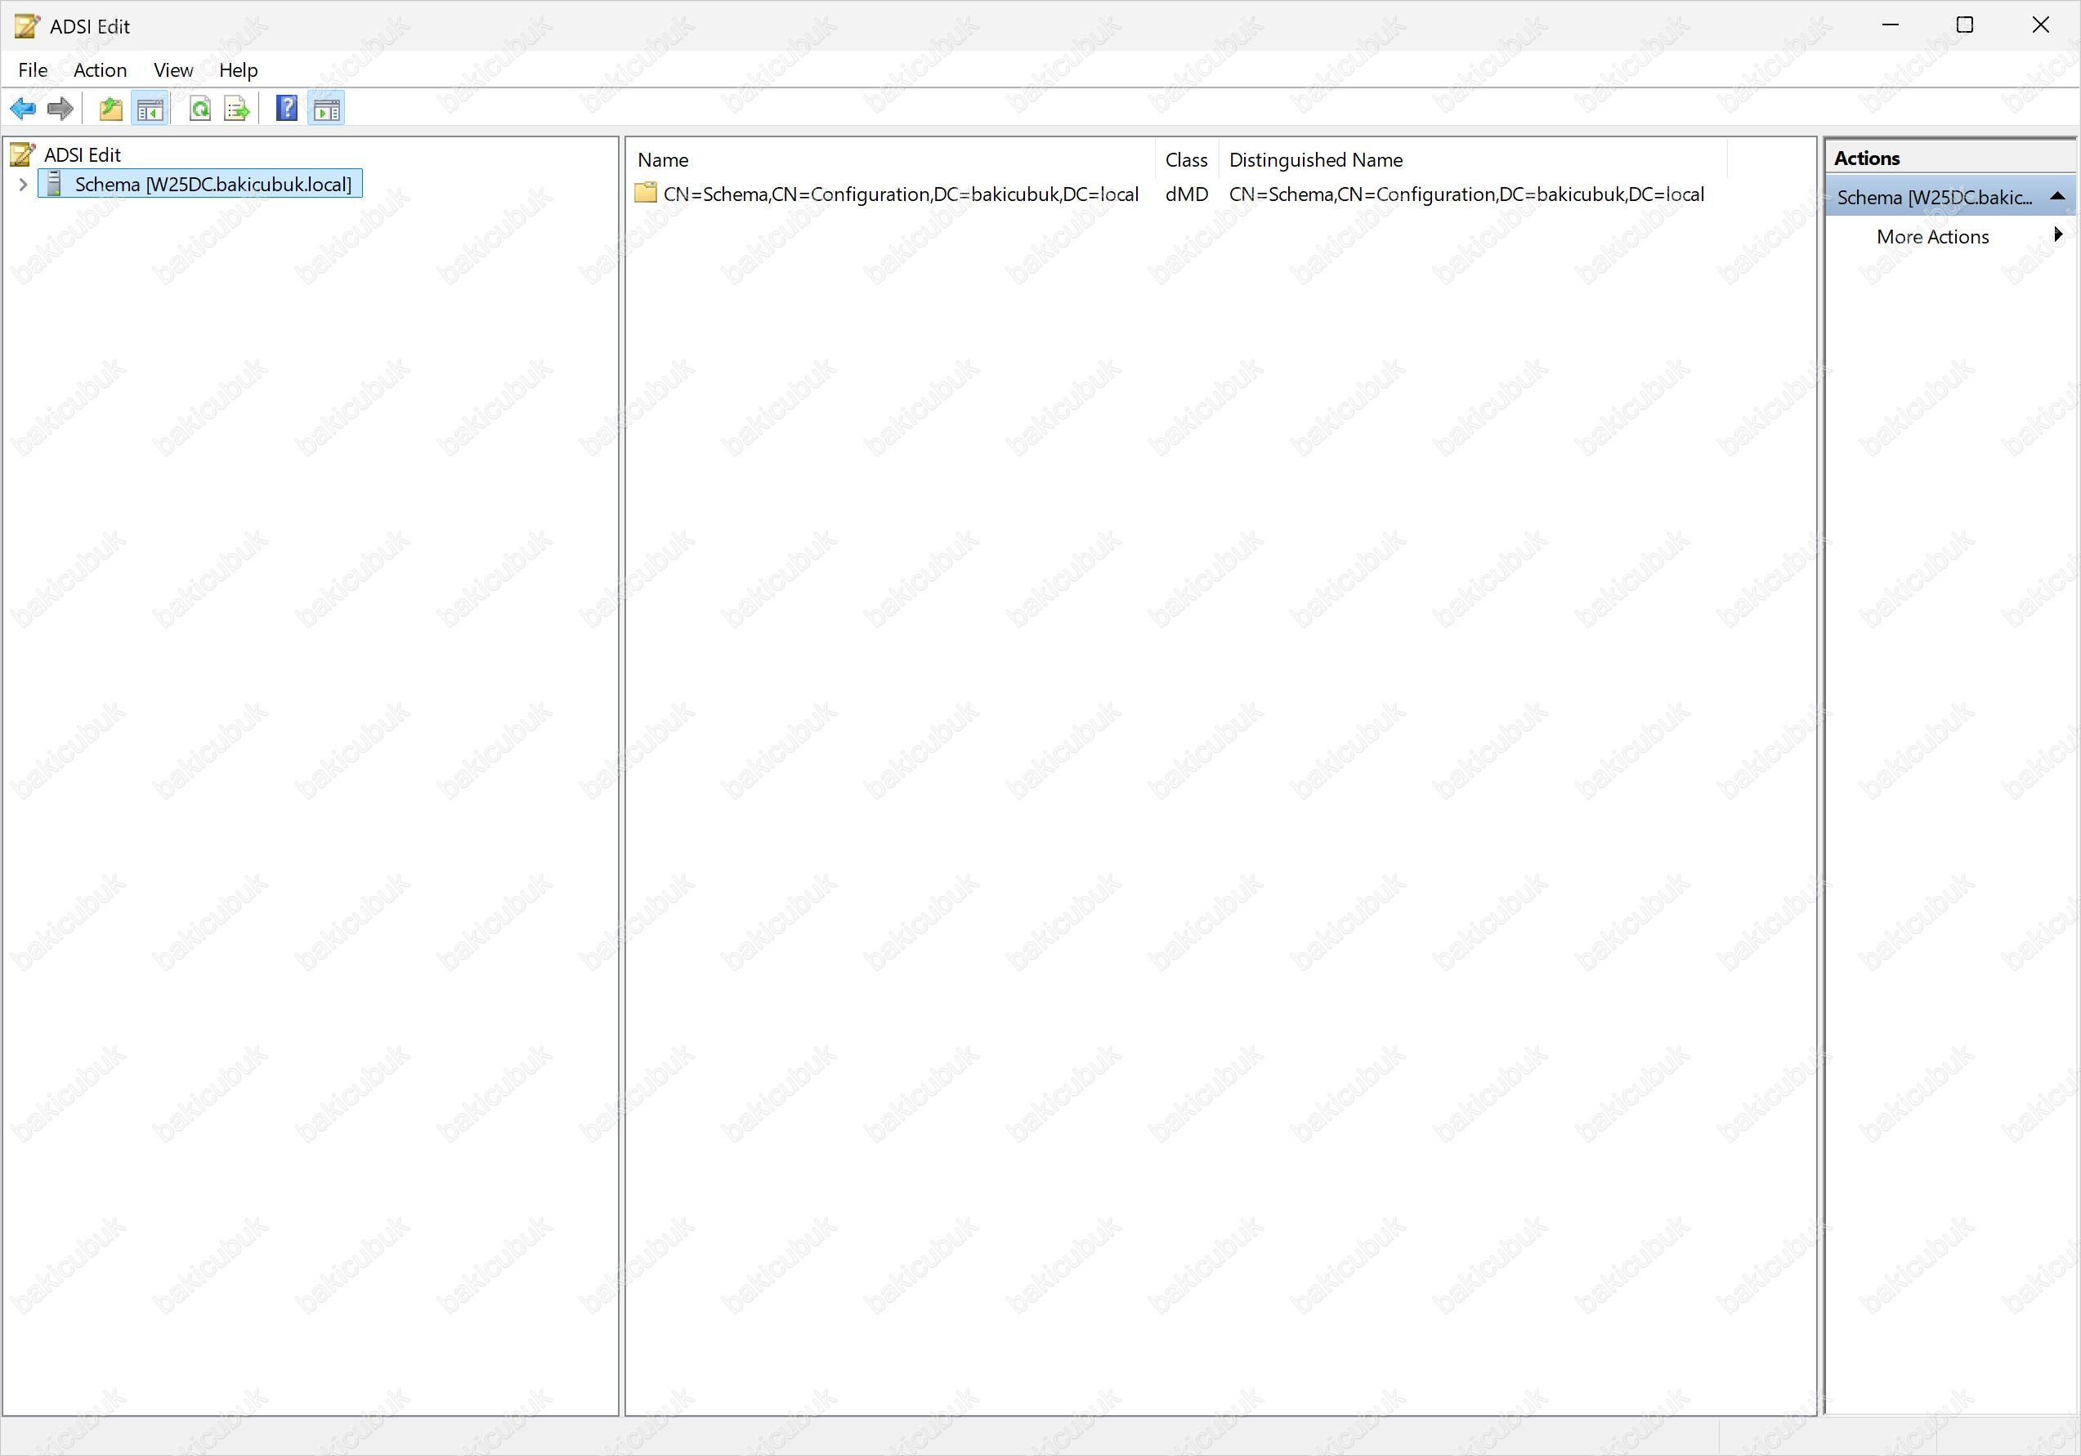Screen dimensions: 2081x1456
Task: Open the Action menu
Action: 100,69
